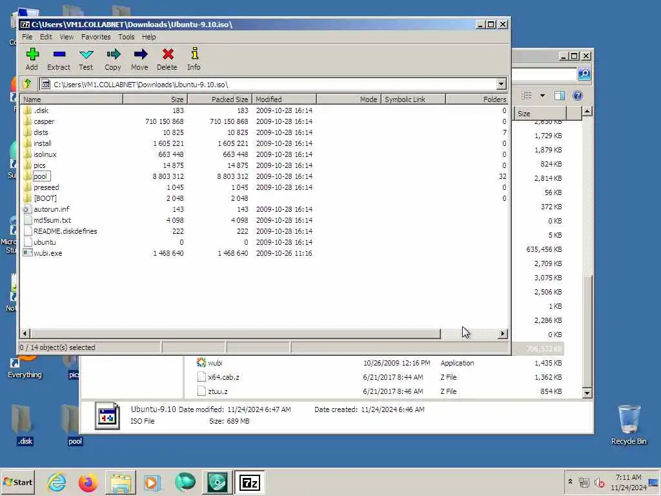Open the View menu in 7-Zip
The height and width of the screenshot is (496, 661).
pyautogui.click(x=66, y=37)
